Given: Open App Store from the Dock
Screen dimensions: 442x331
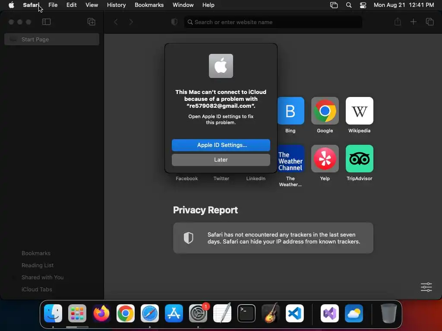Looking at the screenshot, I should [174, 313].
